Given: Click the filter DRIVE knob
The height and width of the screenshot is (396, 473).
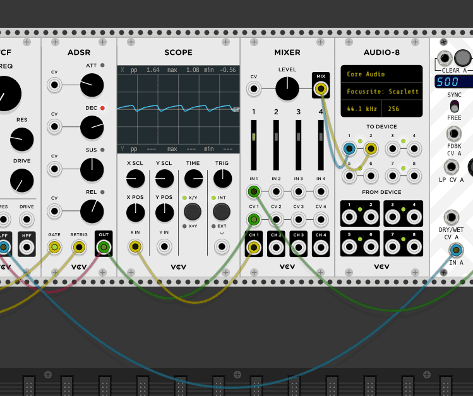Looking at the screenshot, I should 21,181.
